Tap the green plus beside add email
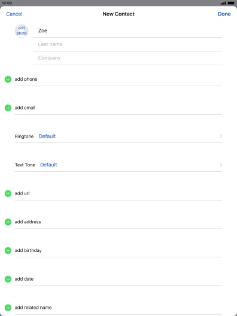The height and width of the screenshot is (316, 237). click(x=8, y=108)
